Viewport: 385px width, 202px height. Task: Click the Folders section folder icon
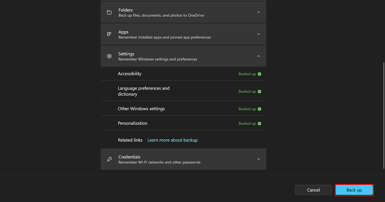109,12
